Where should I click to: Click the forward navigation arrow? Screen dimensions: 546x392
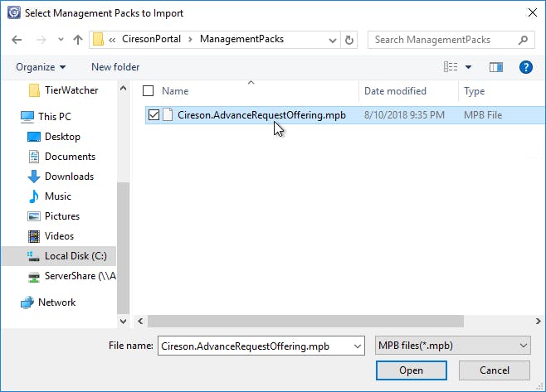tap(41, 40)
